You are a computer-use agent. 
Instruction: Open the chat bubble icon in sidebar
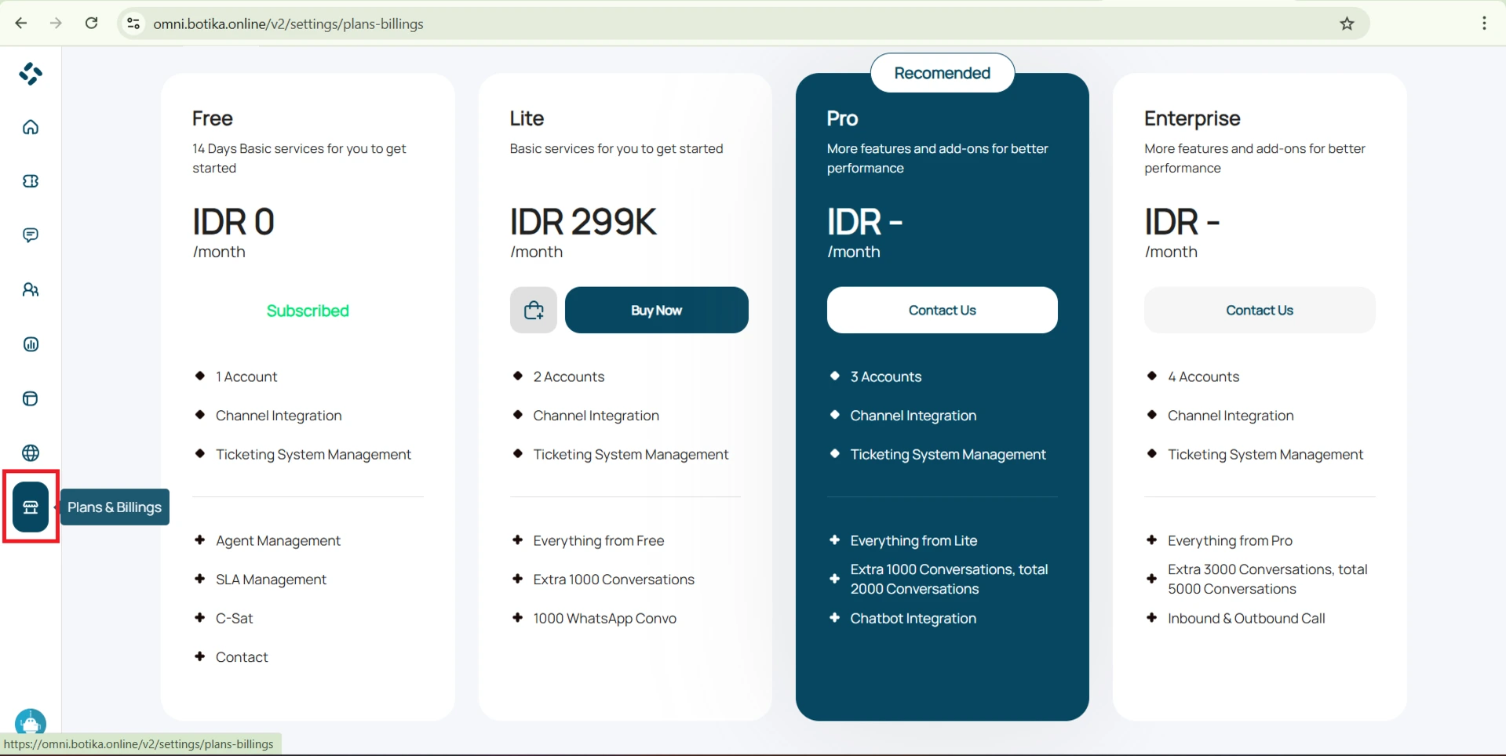[x=31, y=235]
